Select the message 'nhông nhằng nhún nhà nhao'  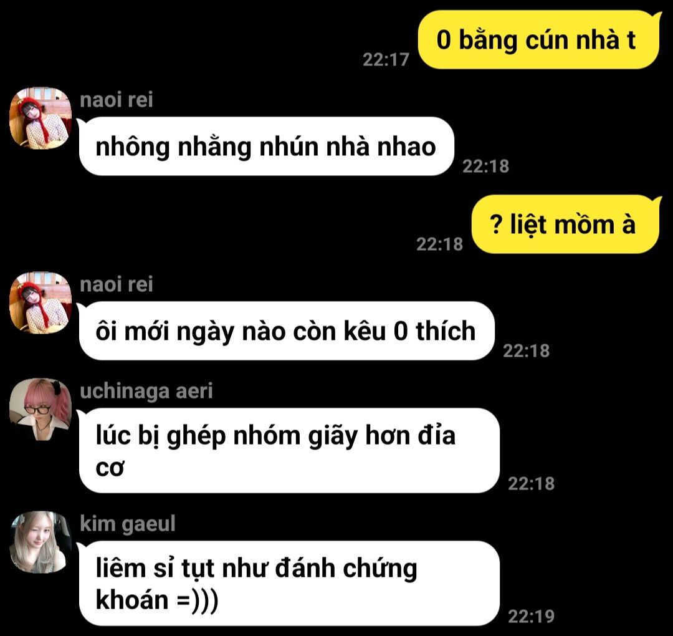[x=265, y=147]
